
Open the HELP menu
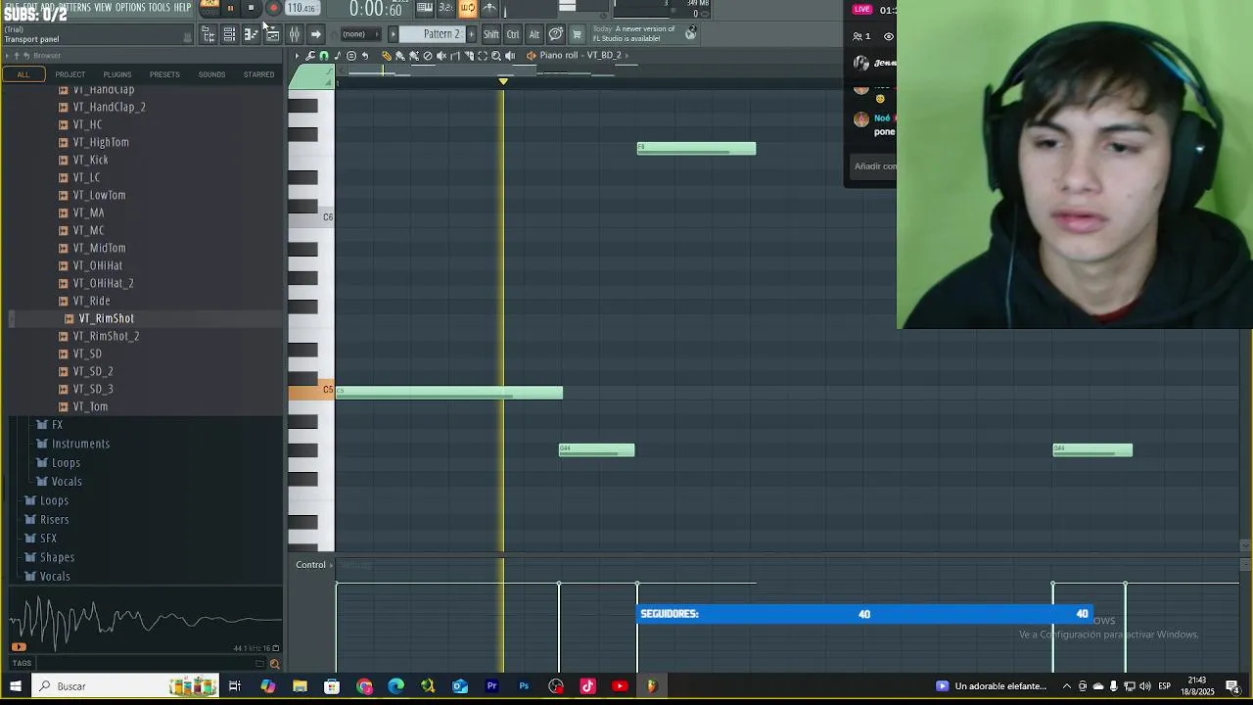(x=183, y=8)
